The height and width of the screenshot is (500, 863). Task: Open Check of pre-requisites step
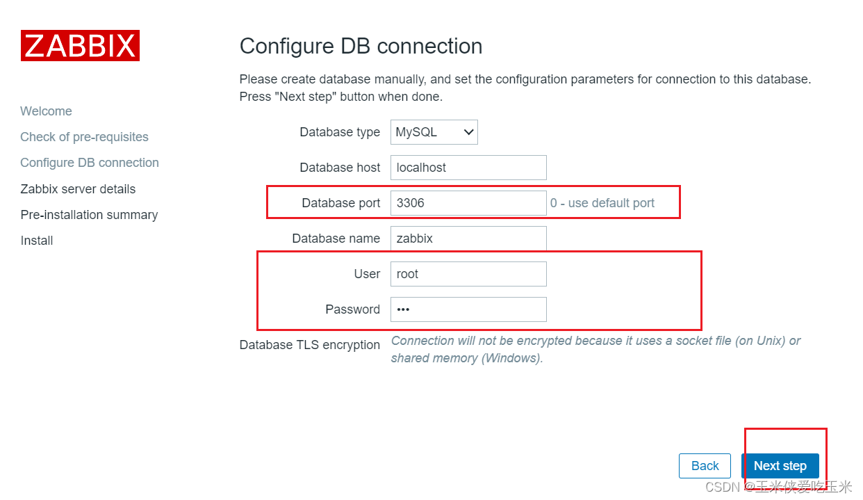click(x=84, y=136)
